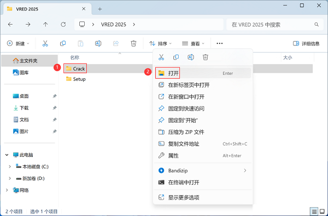
Task: Open the Sort (排序) dropdown
Action: (160, 43)
